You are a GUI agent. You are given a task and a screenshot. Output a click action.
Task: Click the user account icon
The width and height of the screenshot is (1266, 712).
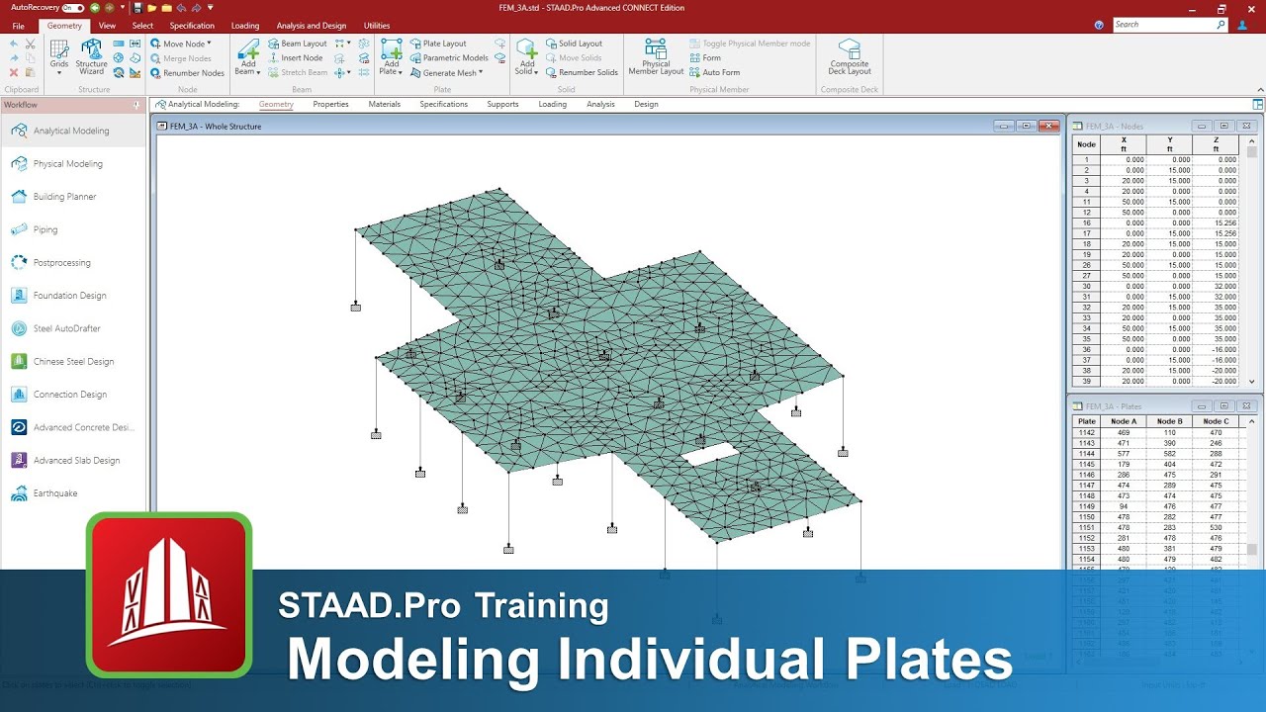(x=1242, y=25)
